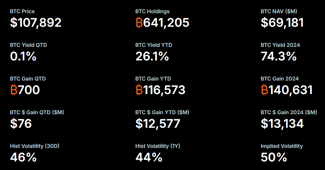Screen dimensions: 325x170
Task: Select the Implied Volatility 50% value
Action: [274, 157]
